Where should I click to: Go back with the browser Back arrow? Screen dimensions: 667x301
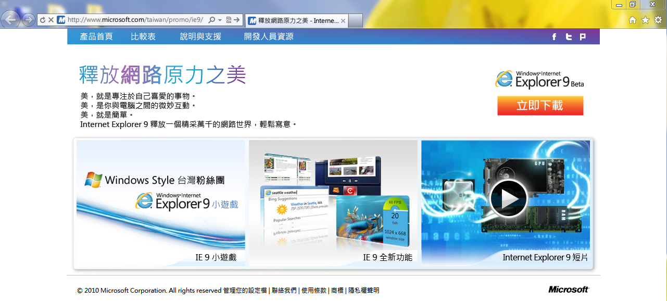click(x=11, y=20)
